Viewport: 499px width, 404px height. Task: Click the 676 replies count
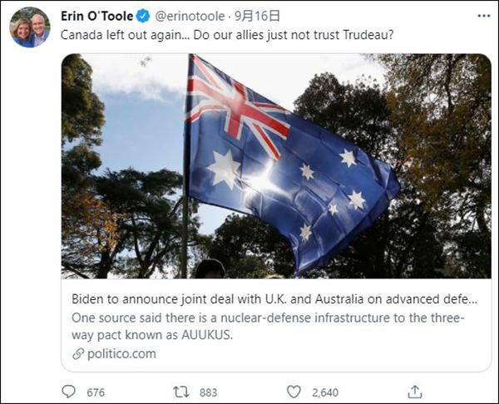click(x=96, y=392)
